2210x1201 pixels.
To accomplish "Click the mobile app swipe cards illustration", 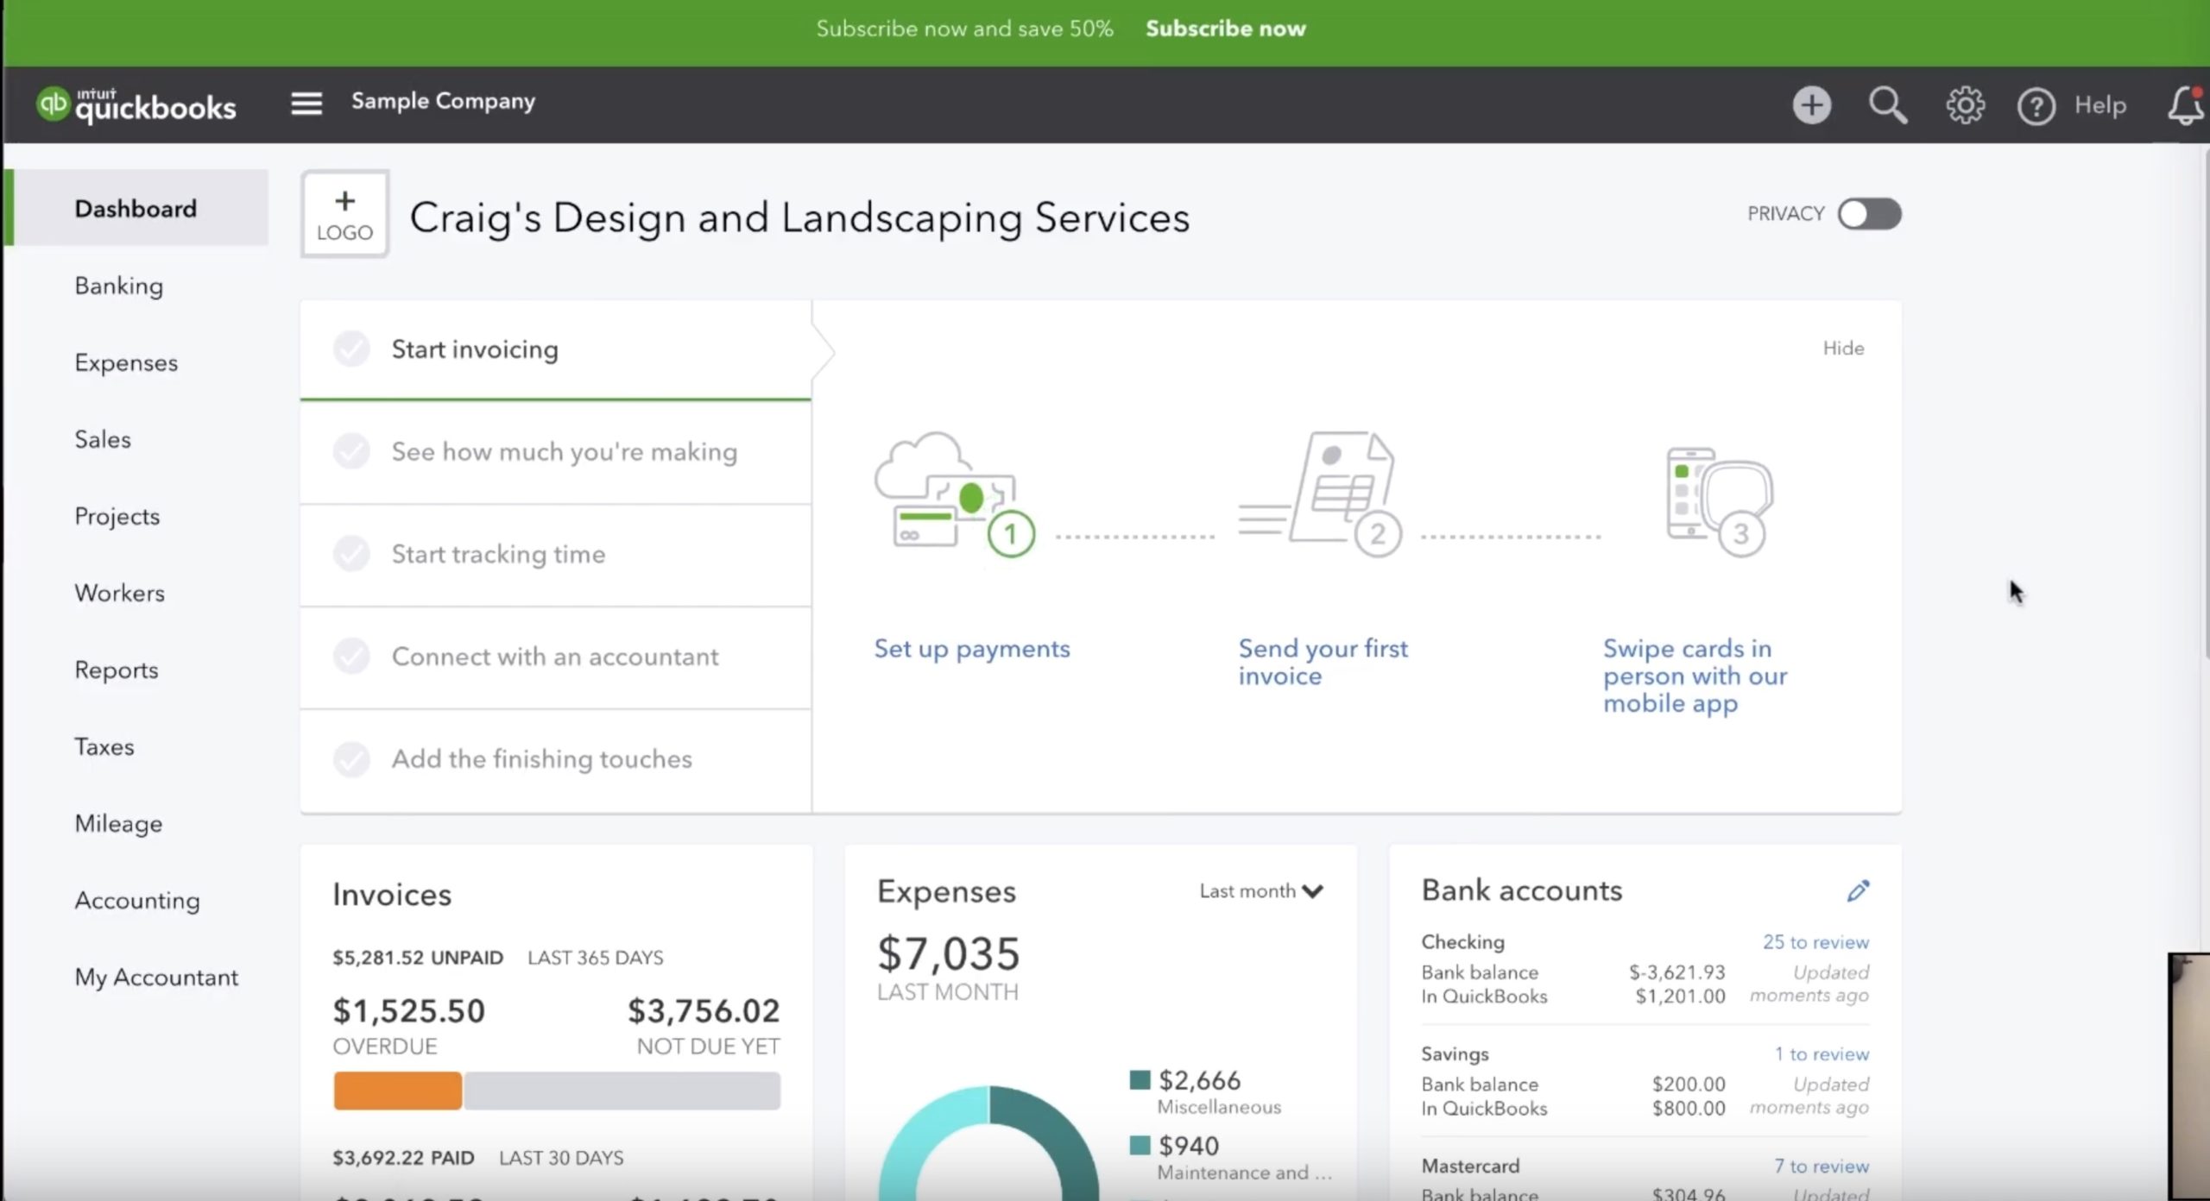I will (1719, 502).
